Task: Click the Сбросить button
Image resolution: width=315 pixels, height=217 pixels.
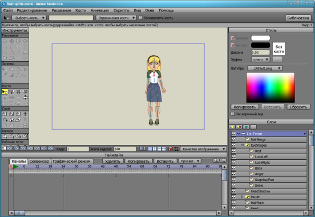Action: pos(298,107)
